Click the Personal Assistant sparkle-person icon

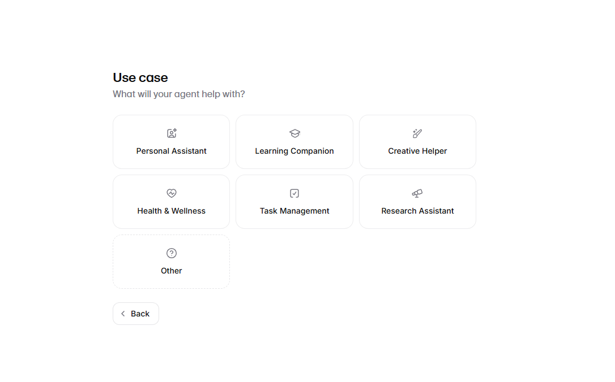[x=172, y=133]
